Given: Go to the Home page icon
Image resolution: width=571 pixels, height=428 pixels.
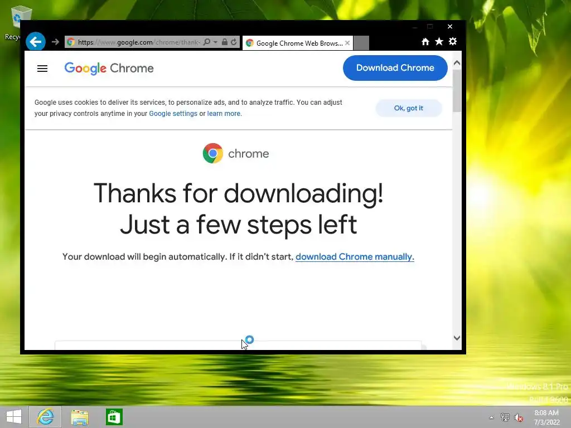Looking at the screenshot, I should tap(425, 42).
